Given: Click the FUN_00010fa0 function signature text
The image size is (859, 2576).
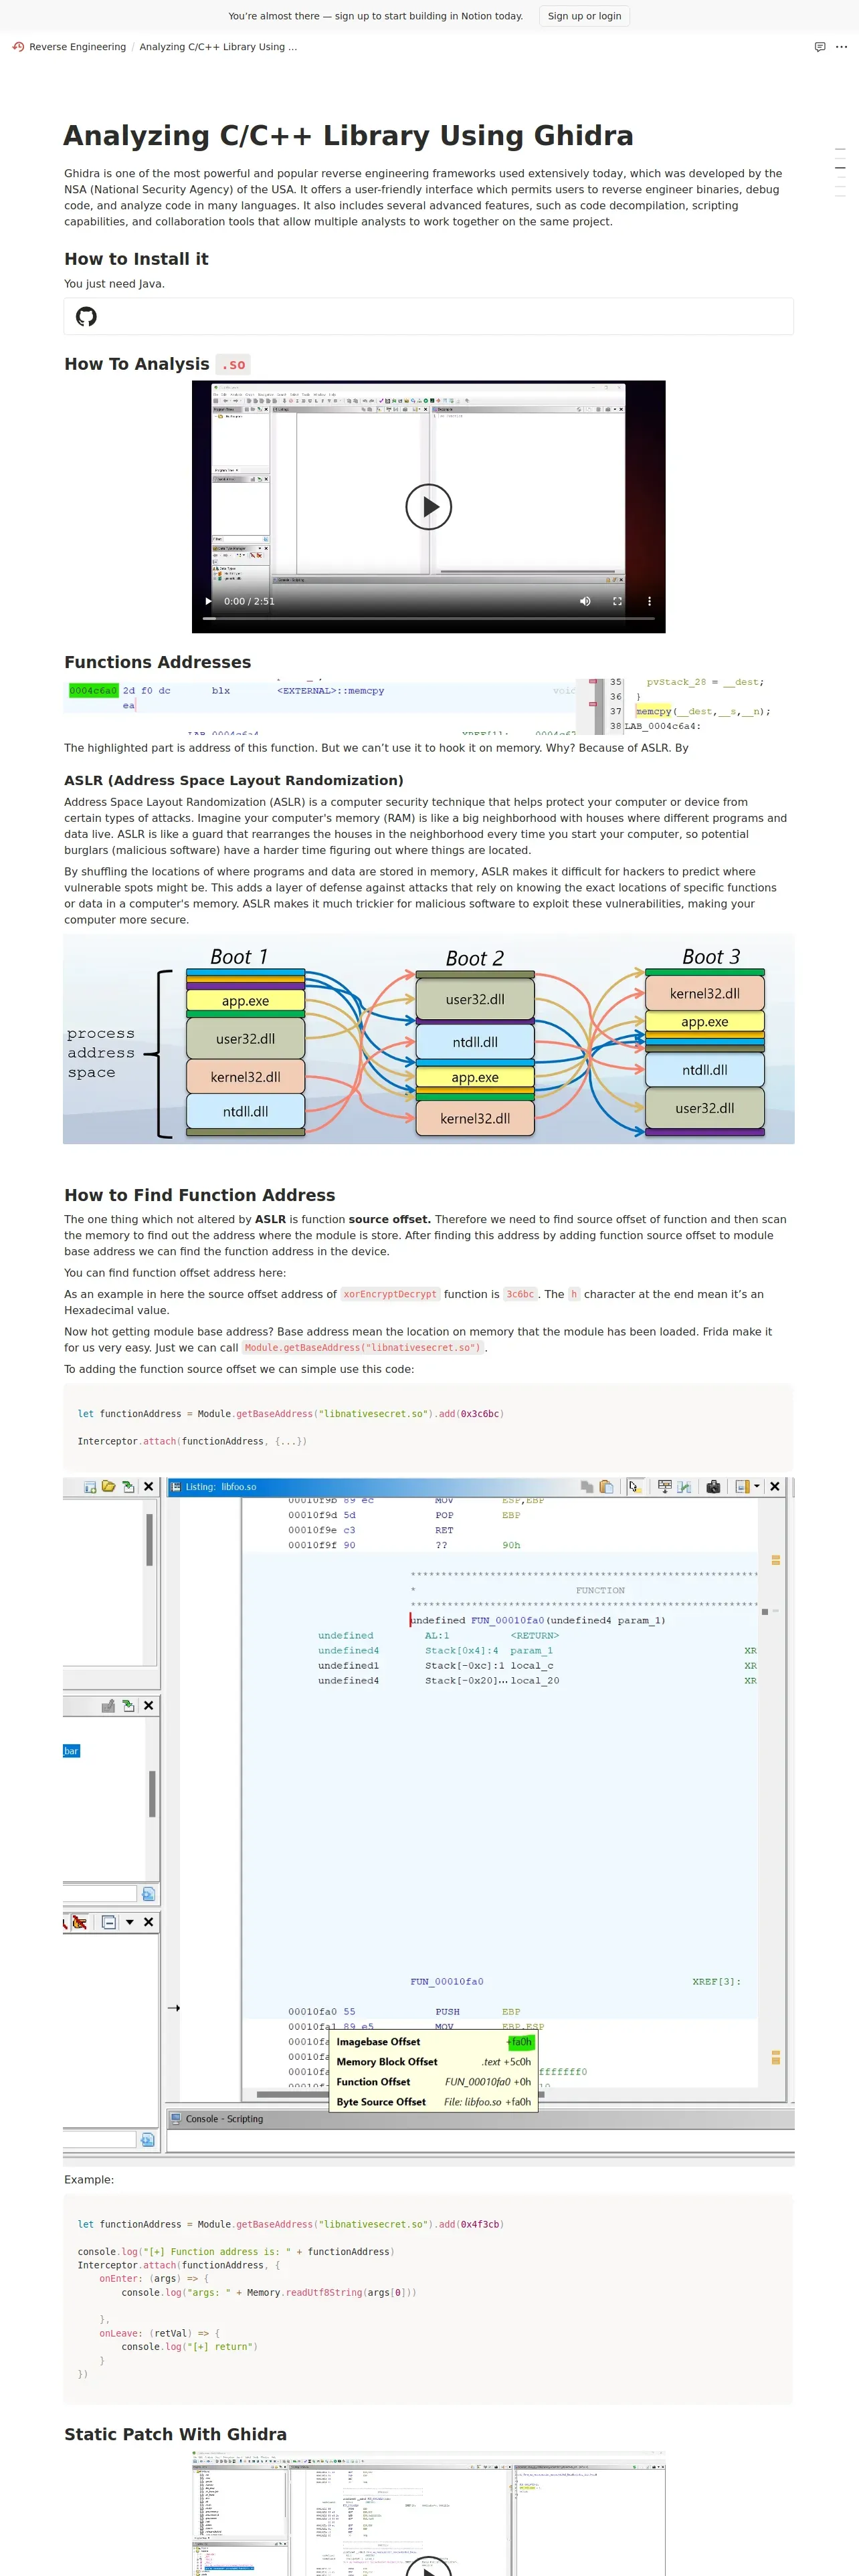Looking at the screenshot, I should click(x=538, y=1620).
